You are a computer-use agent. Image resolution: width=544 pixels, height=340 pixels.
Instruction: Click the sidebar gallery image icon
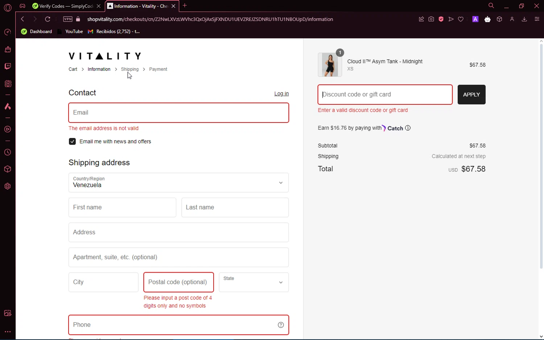tap(8, 313)
